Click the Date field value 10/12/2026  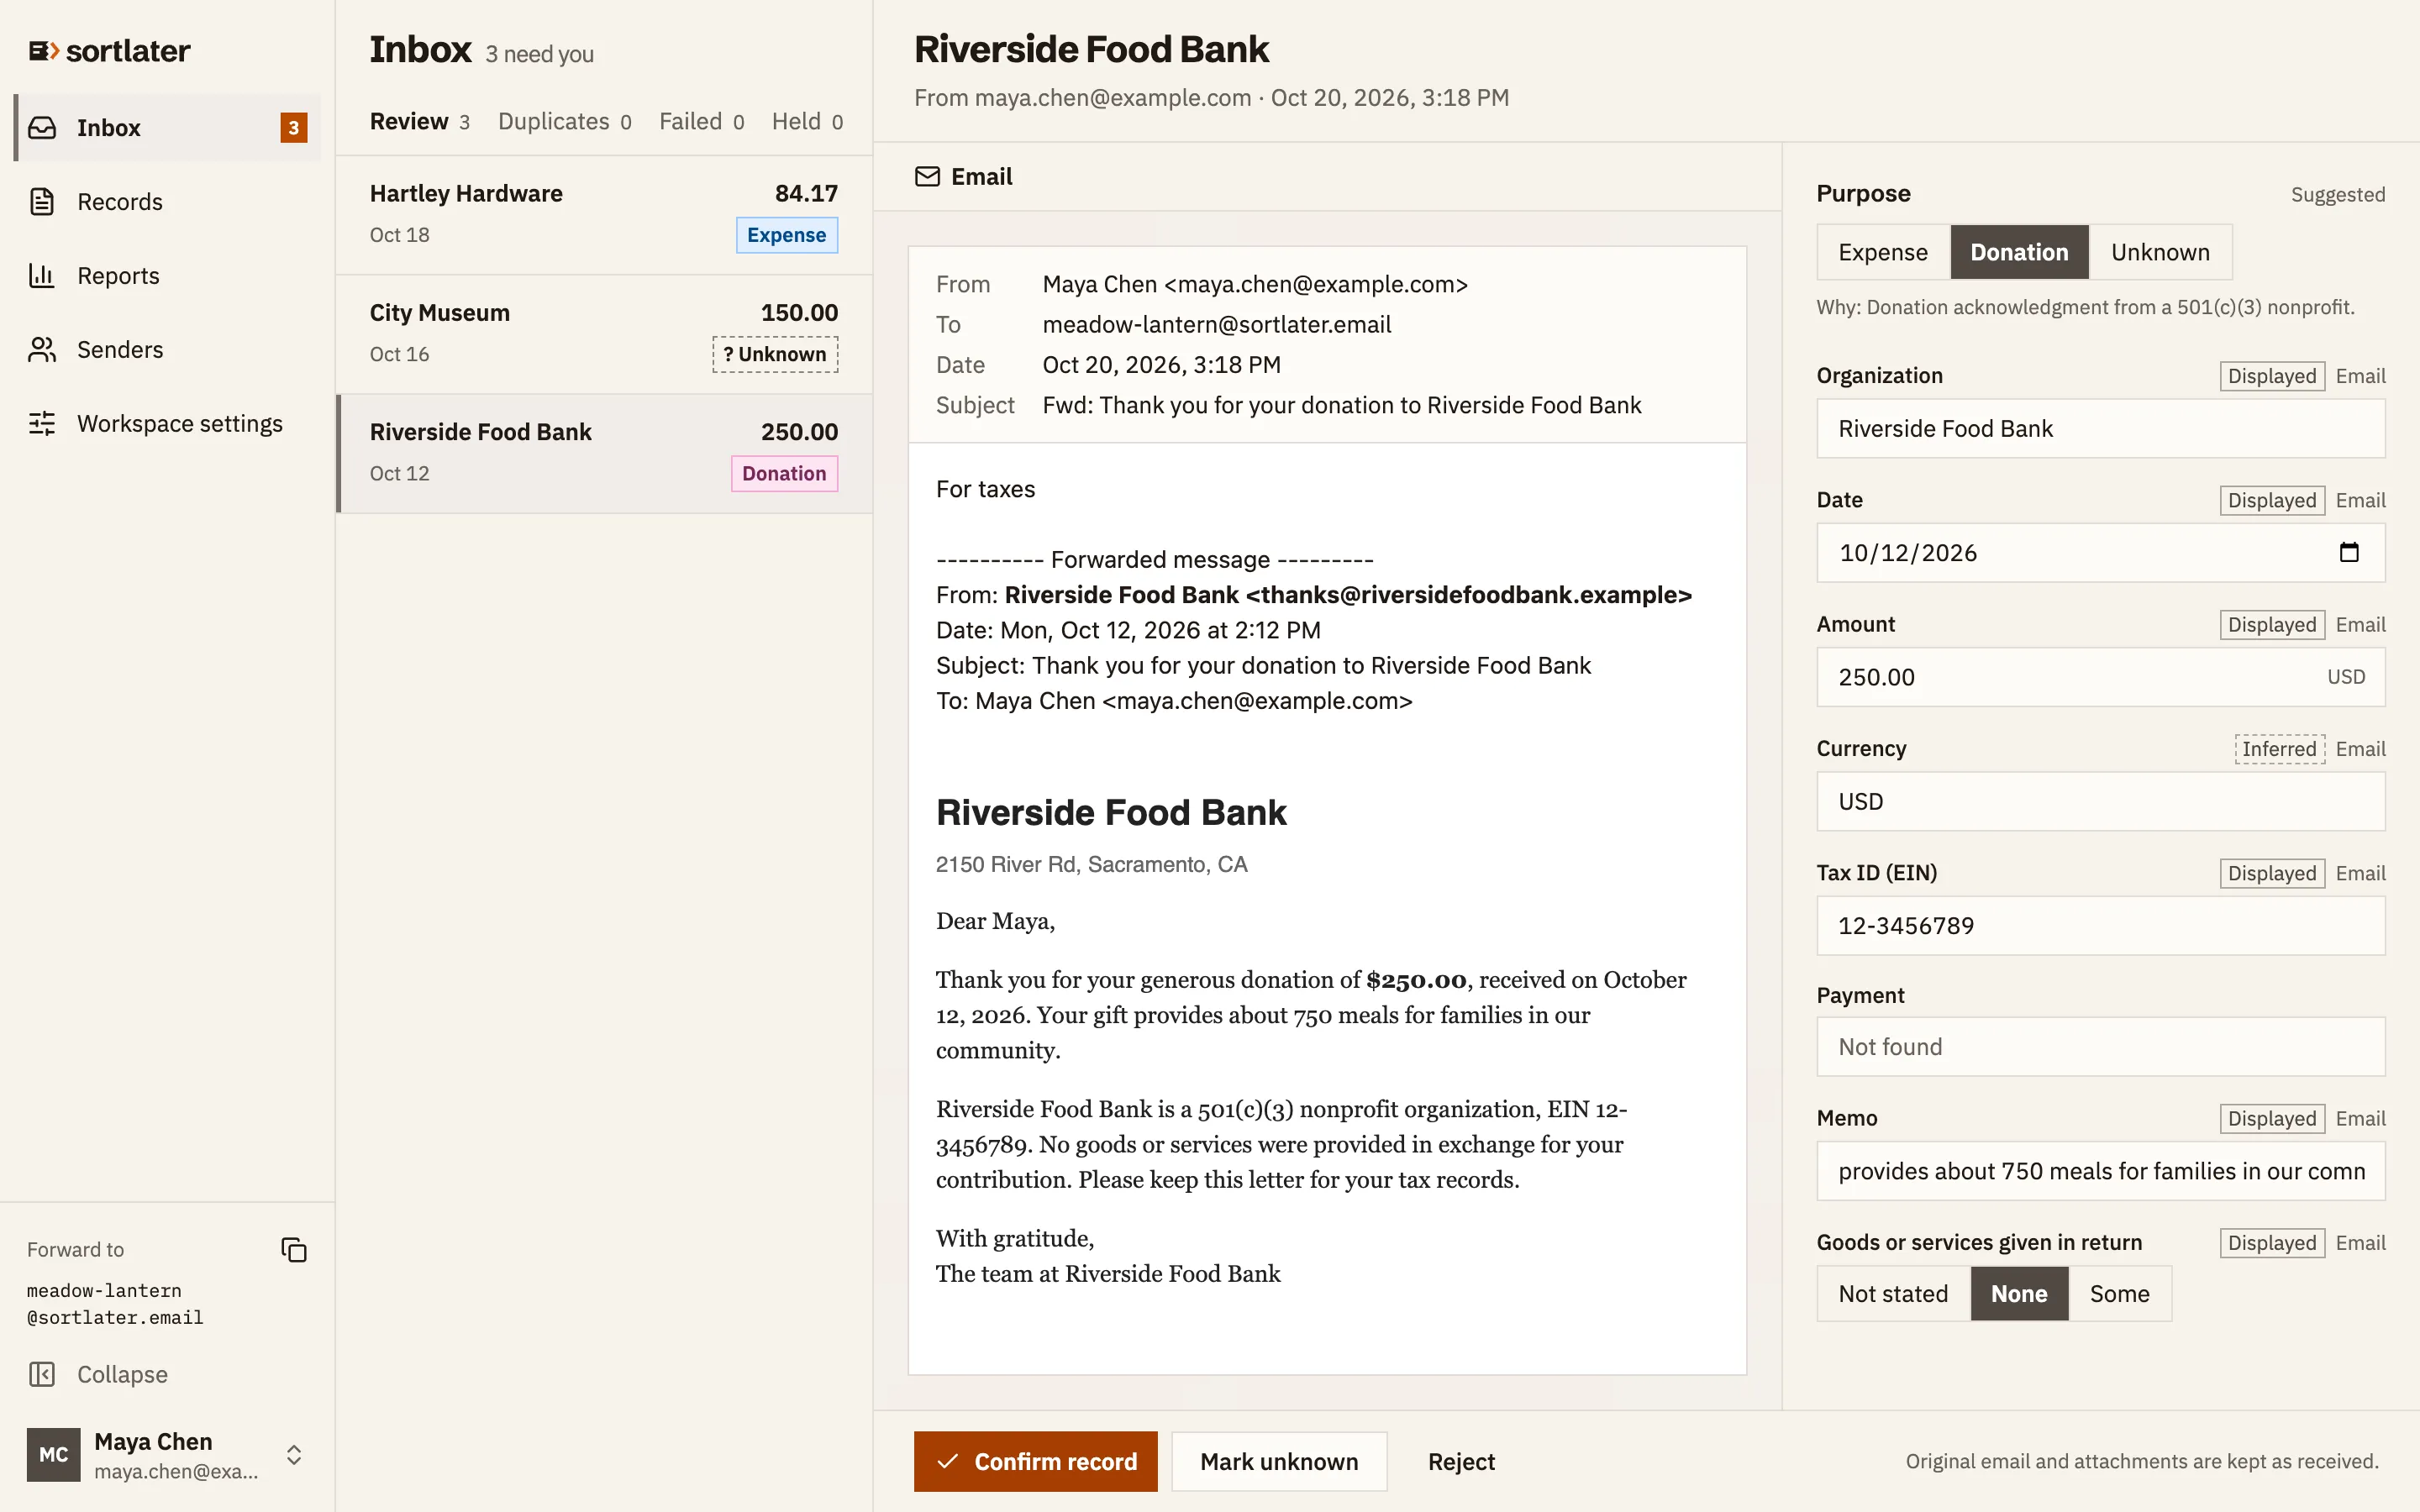click(x=1908, y=553)
